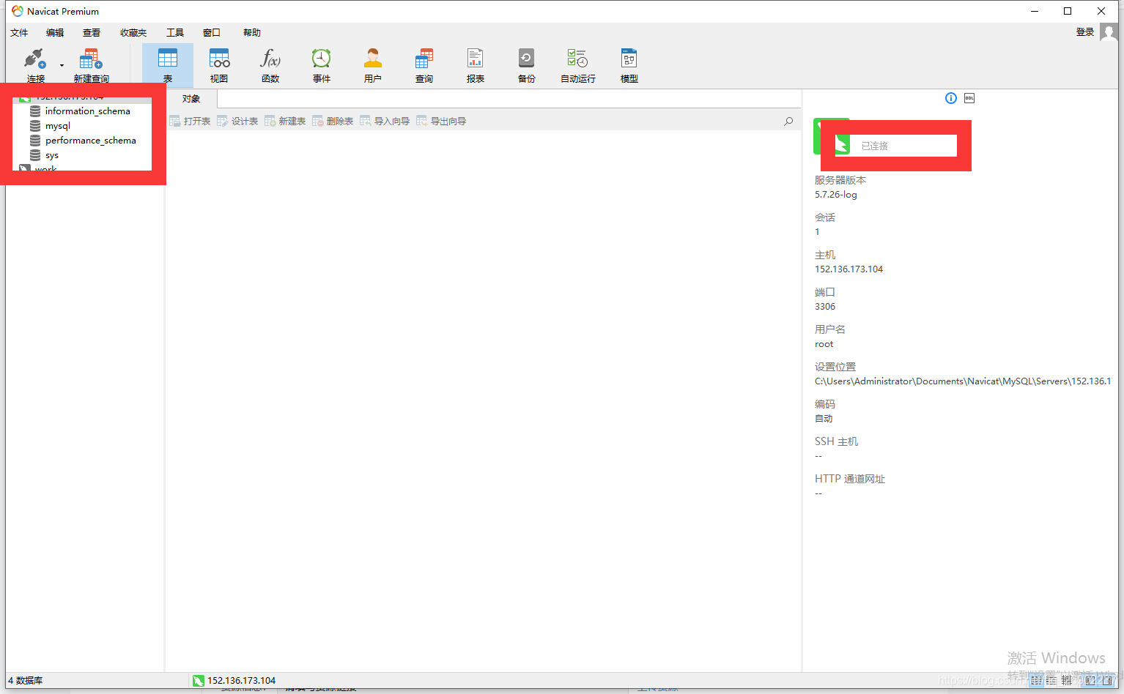Open the 工具 tools menu
Viewport: 1124px width, 694px height.
pos(175,32)
